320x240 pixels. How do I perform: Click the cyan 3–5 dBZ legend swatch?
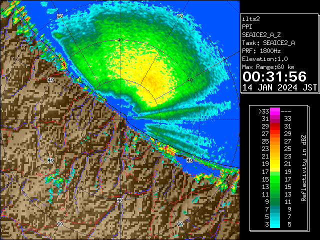[275, 224]
